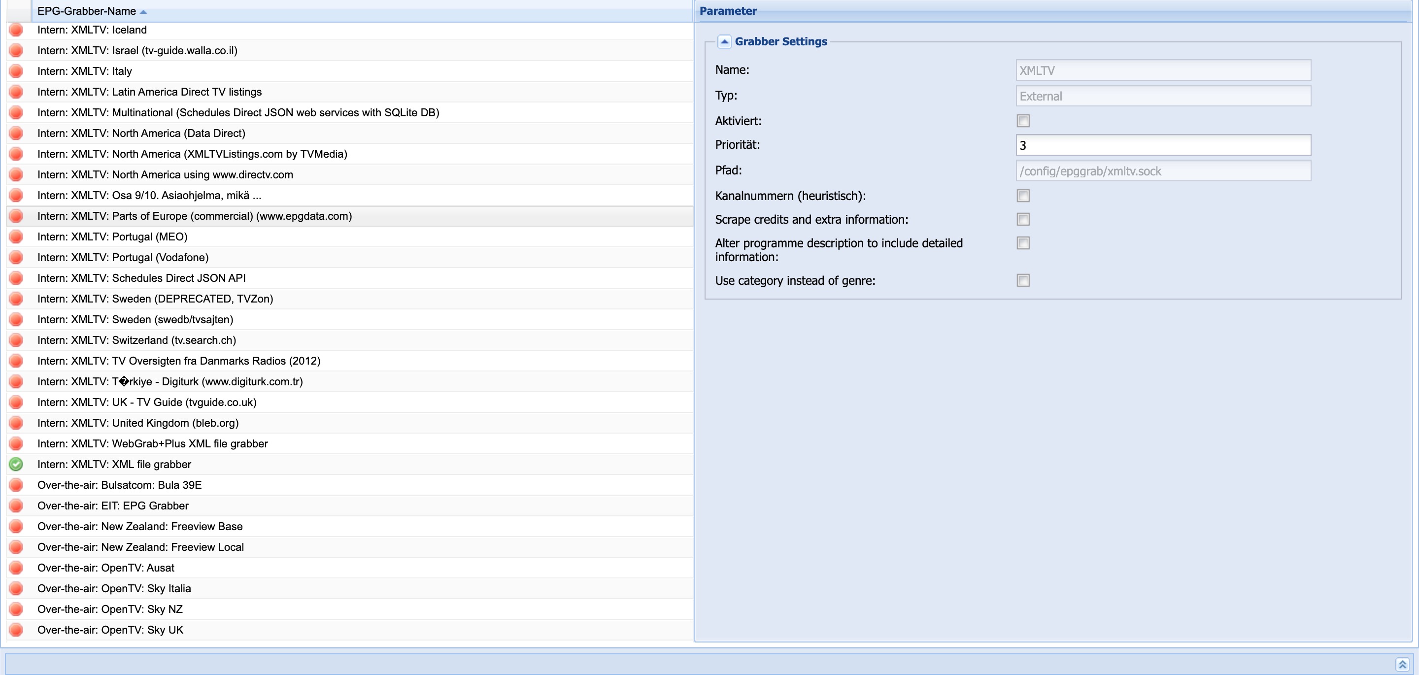Viewport: 1419px width, 675px height.
Task: Click the green enabled icon for XML file grabber
Action: click(16, 465)
